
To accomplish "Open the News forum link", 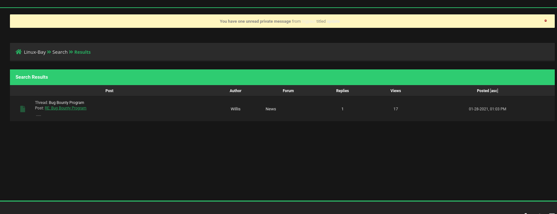I will point(270,109).
